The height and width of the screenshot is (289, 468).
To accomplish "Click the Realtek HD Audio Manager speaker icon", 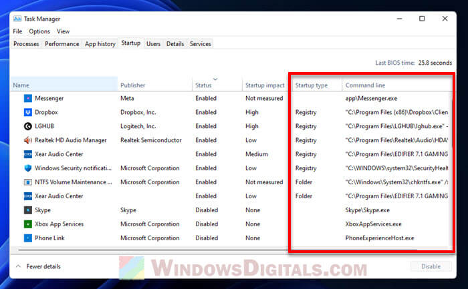I will tap(28, 140).
